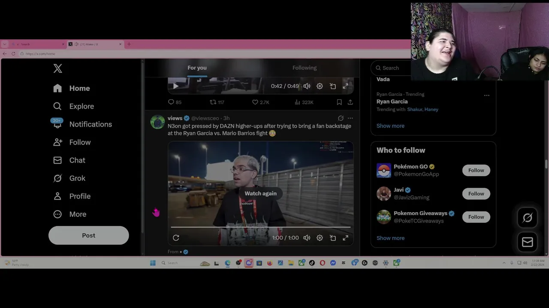Viewport: 549px width, 308px height.
Task: Open the three-dot menu on the views post
Action: pyautogui.click(x=350, y=118)
